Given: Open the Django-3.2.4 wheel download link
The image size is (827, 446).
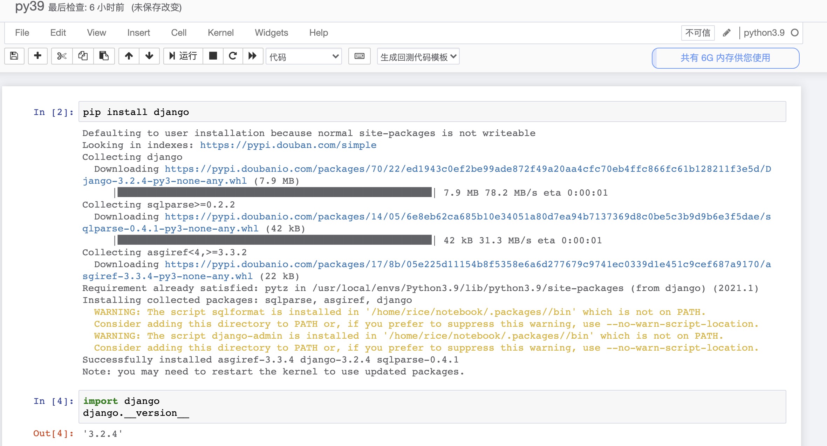Looking at the screenshot, I should (x=426, y=175).
